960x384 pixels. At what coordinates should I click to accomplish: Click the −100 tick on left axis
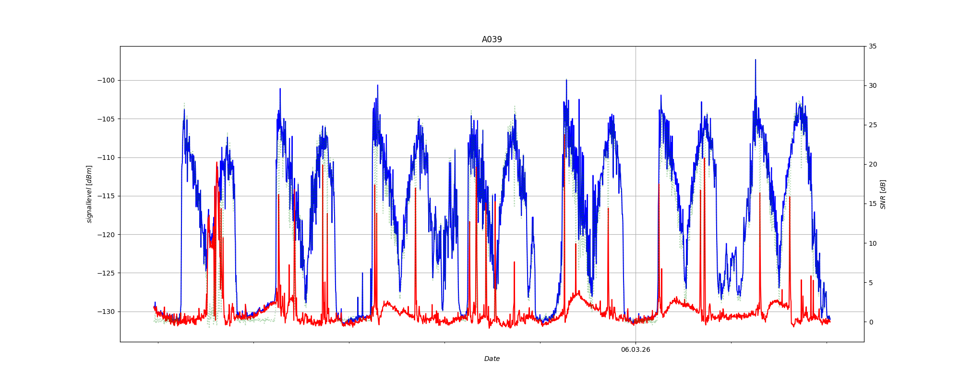tap(106, 80)
